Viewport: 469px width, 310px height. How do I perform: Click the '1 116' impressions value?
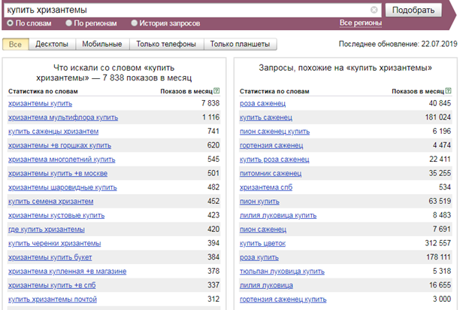(x=211, y=117)
